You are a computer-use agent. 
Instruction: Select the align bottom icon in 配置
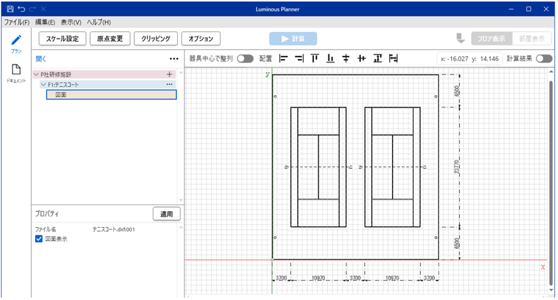coord(330,58)
